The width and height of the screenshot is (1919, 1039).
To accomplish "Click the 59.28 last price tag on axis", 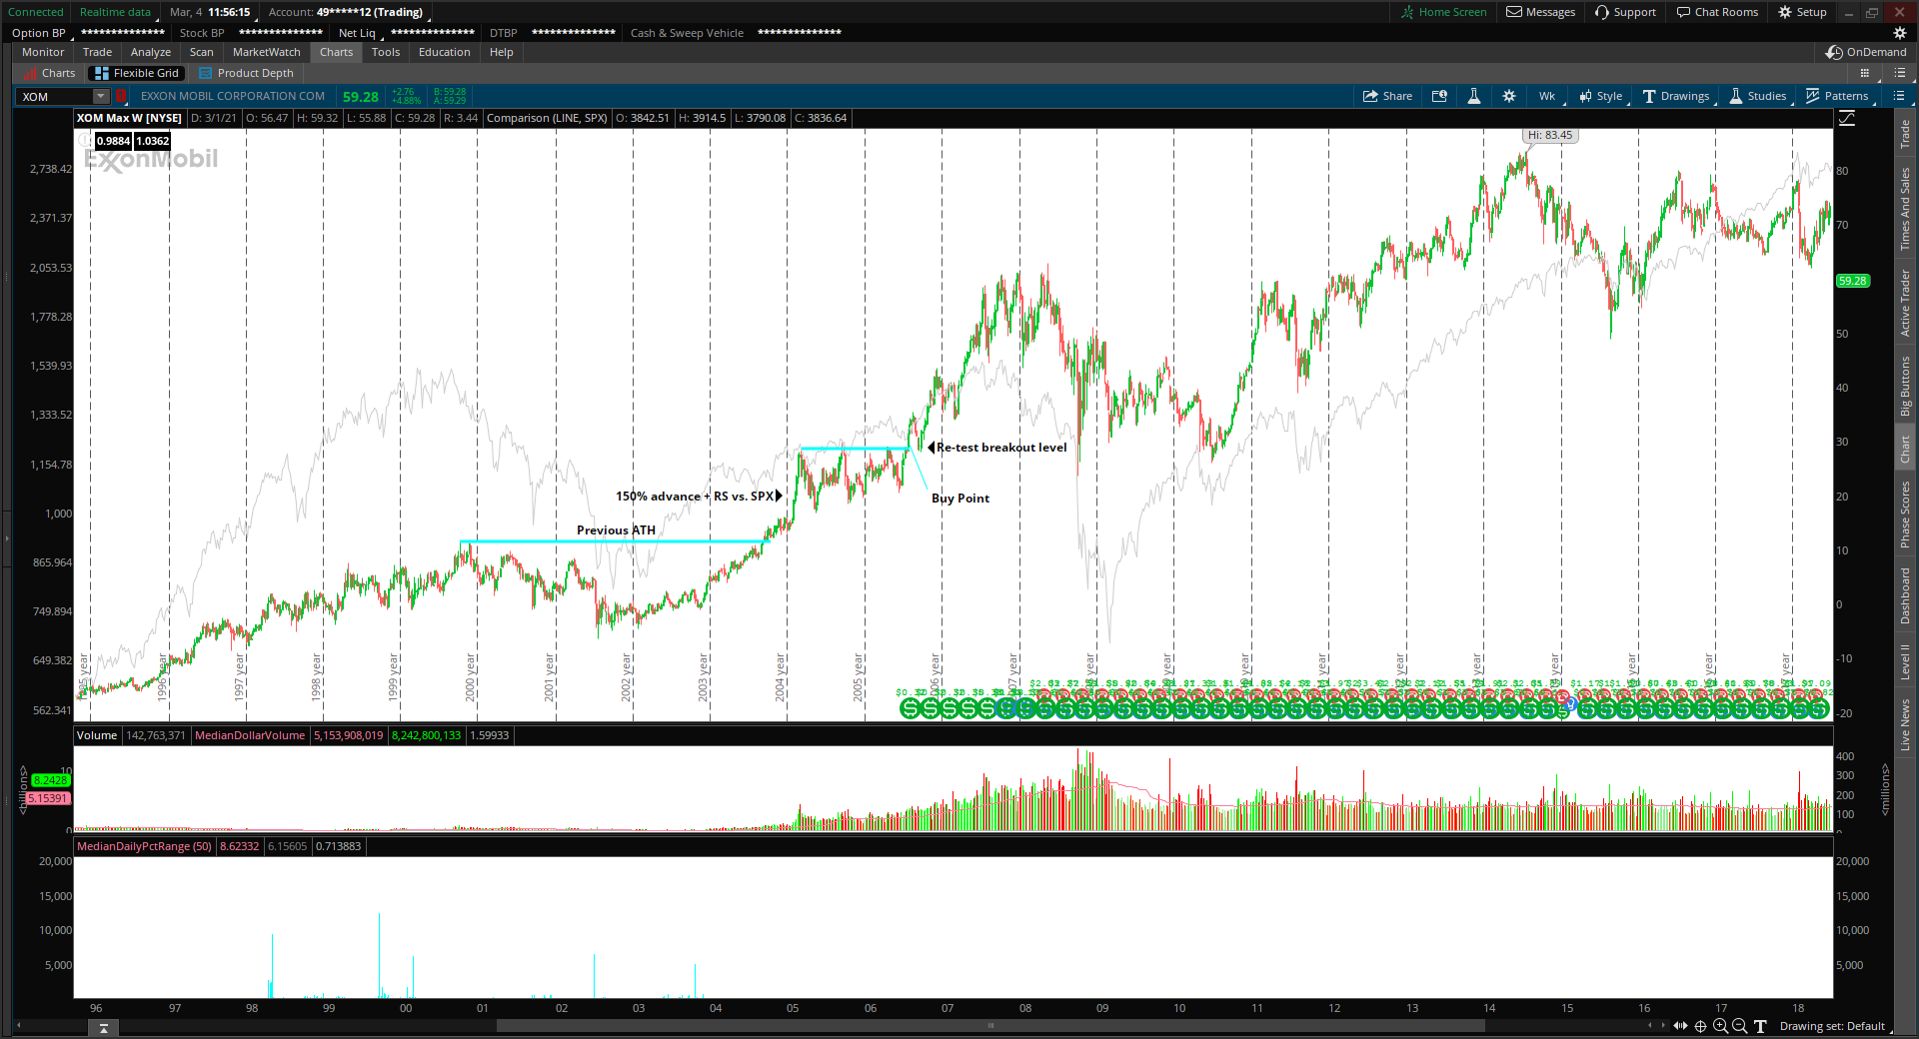I will pos(1853,281).
